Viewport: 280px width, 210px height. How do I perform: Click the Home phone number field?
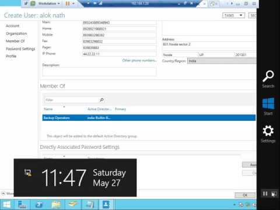click(x=120, y=29)
